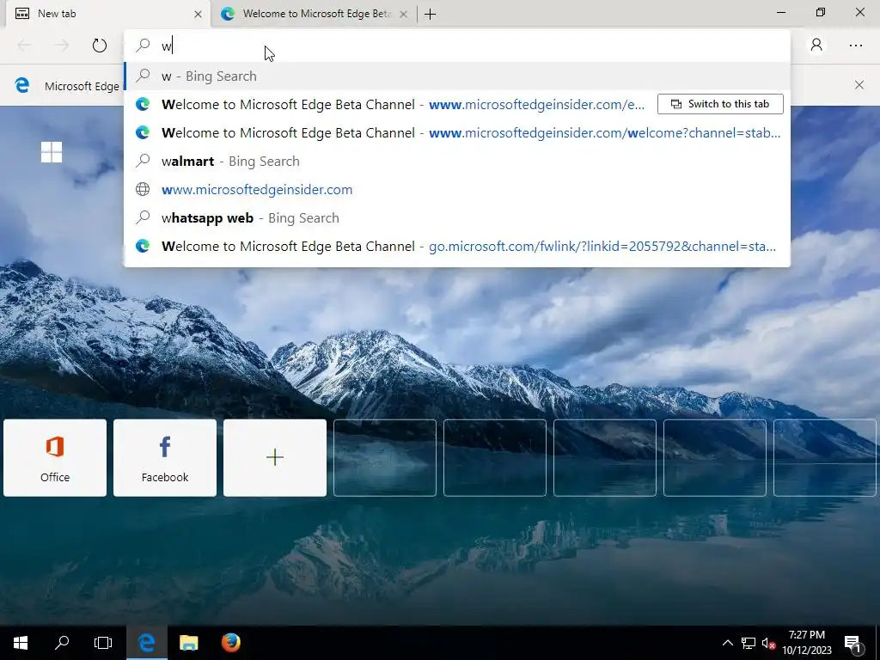880x660 pixels.
Task: Select Welcome suggestion beside Switch to this tab
Action: [x=390, y=104]
